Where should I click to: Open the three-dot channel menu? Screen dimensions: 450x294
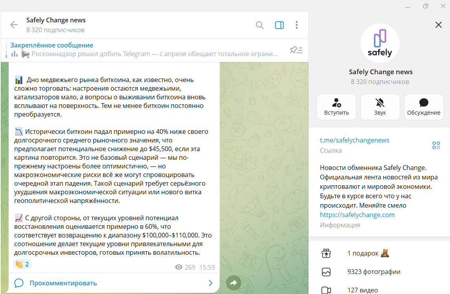click(x=297, y=25)
